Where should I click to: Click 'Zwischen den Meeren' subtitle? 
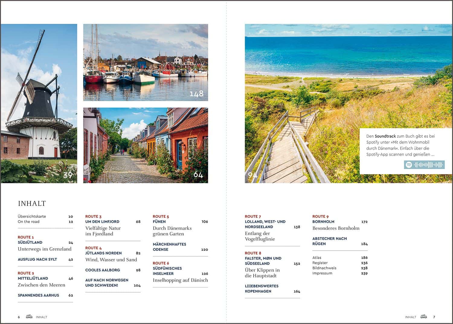[x=41, y=285]
